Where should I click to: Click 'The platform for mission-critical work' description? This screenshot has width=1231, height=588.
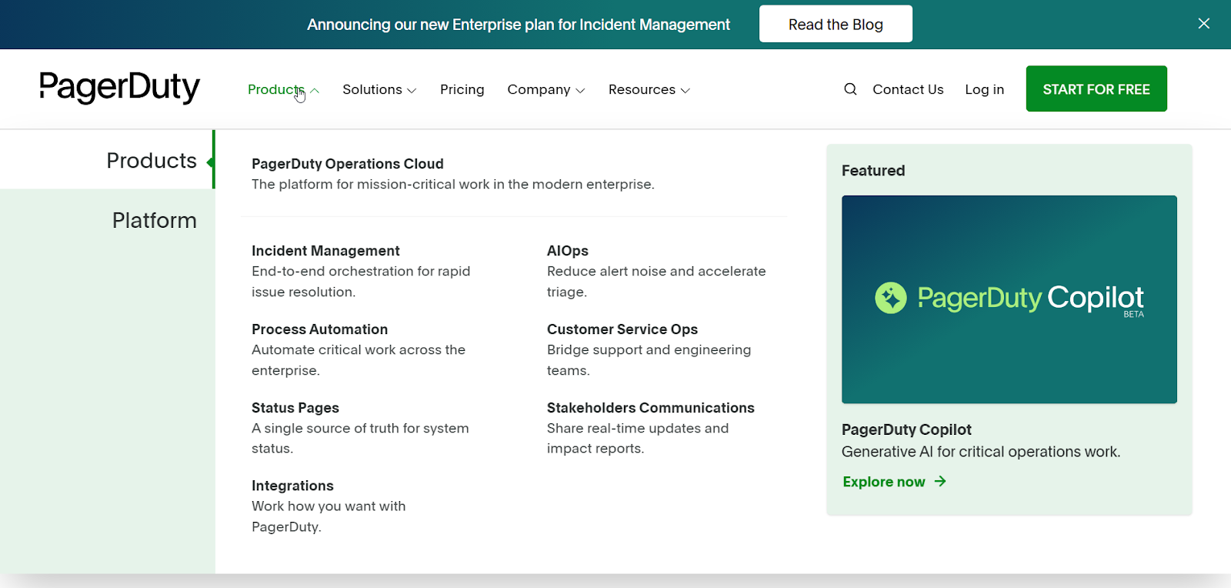click(453, 185)
